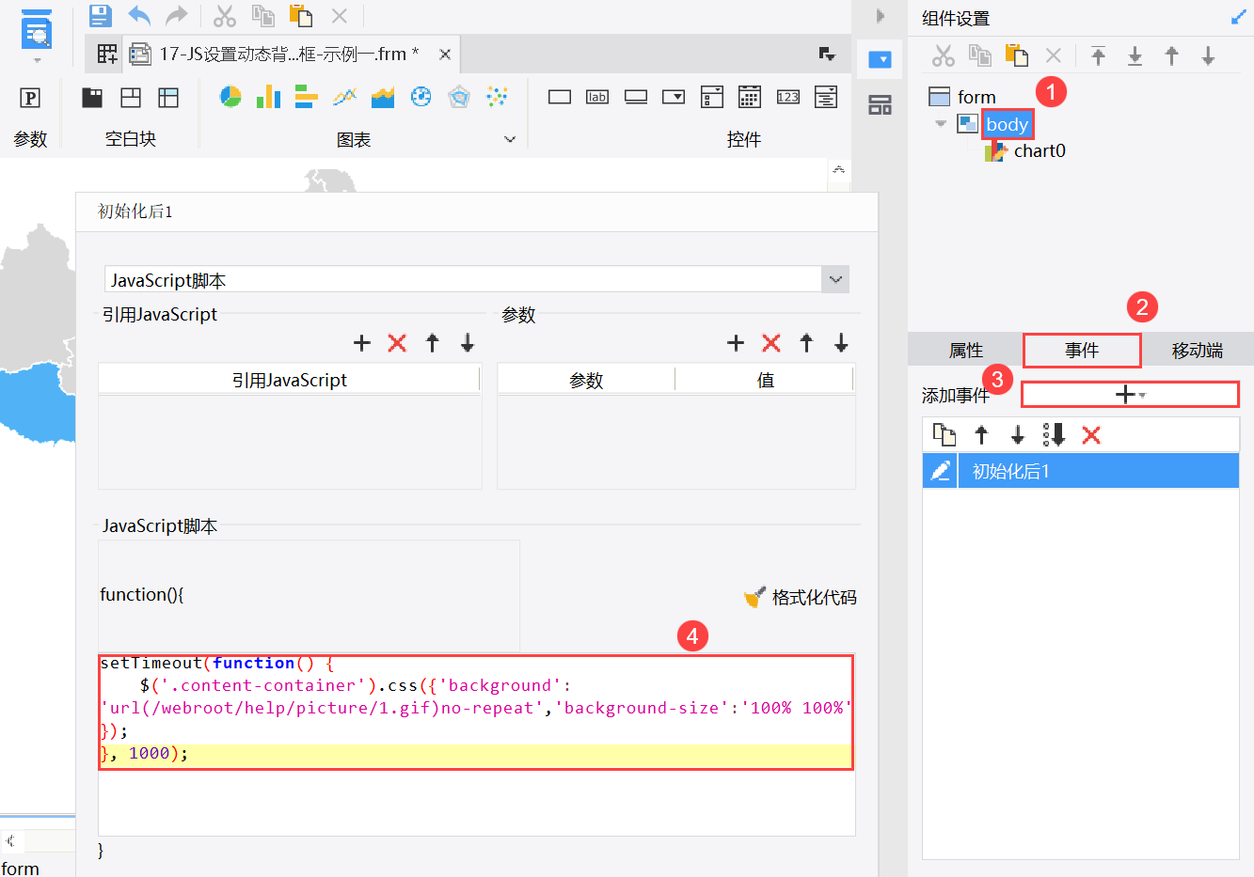1254x877 pixels.
Task: Select body node in component tree
Action: [x=1007, y=124]
